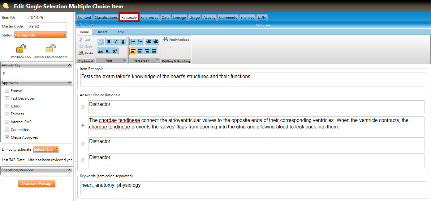Screen dimensions: 431x201
Task: Click the Answer Choice Positions lock icon
Action: coord(51,49)
